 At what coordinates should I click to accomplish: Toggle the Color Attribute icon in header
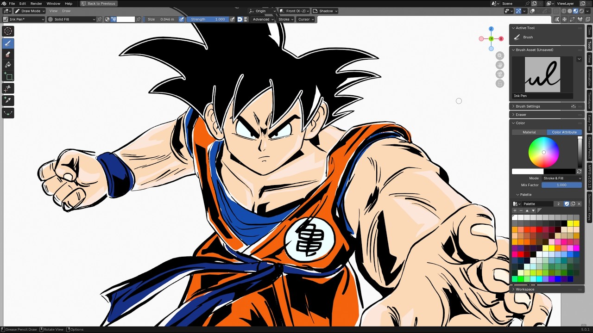113,19
